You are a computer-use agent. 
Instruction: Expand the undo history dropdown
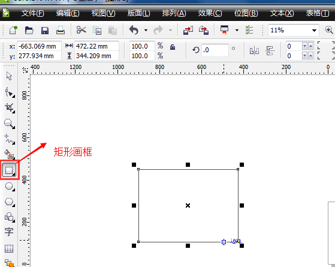146,30
